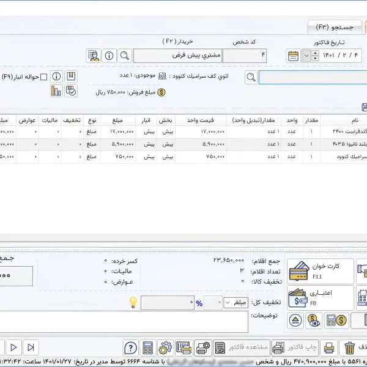
Task: Toggle the حواله انبار (F9) checkbox
Action: [44, 77]
